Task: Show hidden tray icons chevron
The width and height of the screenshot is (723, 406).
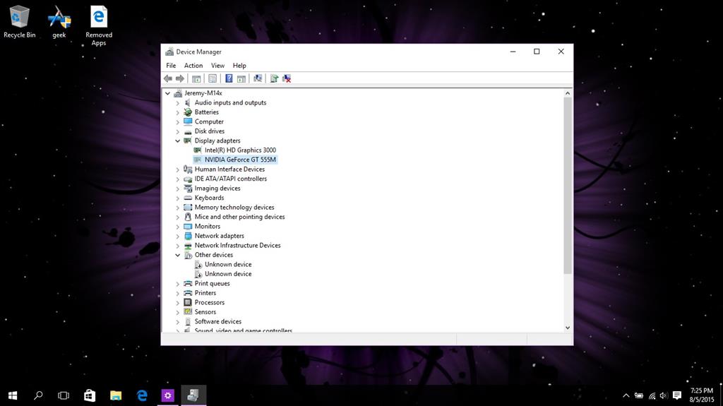Action: click(x=626, y=395)
